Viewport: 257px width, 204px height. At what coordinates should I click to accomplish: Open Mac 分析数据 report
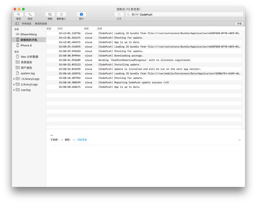click(x=29, y=57)
